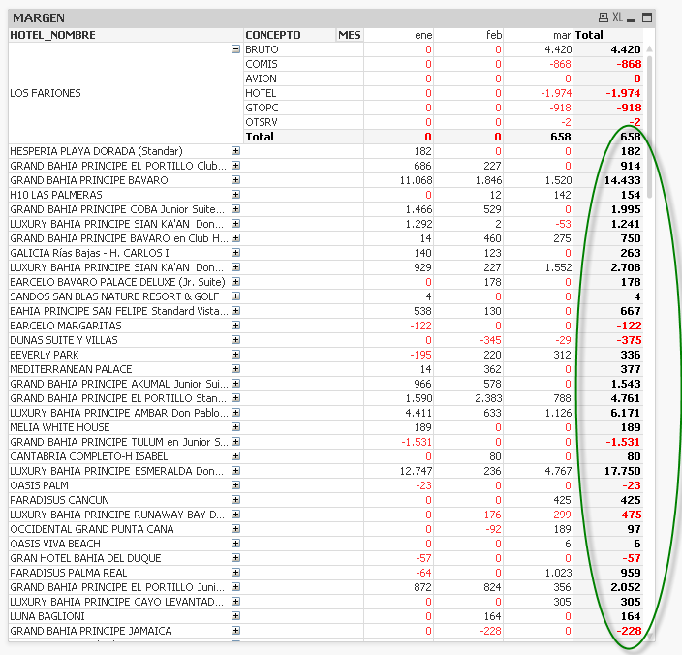Image resolution: width=682 pixels, height=655 pixels.
Task: Send the MARGEN table to Excel (XL)
Action: tap(617, 17)
